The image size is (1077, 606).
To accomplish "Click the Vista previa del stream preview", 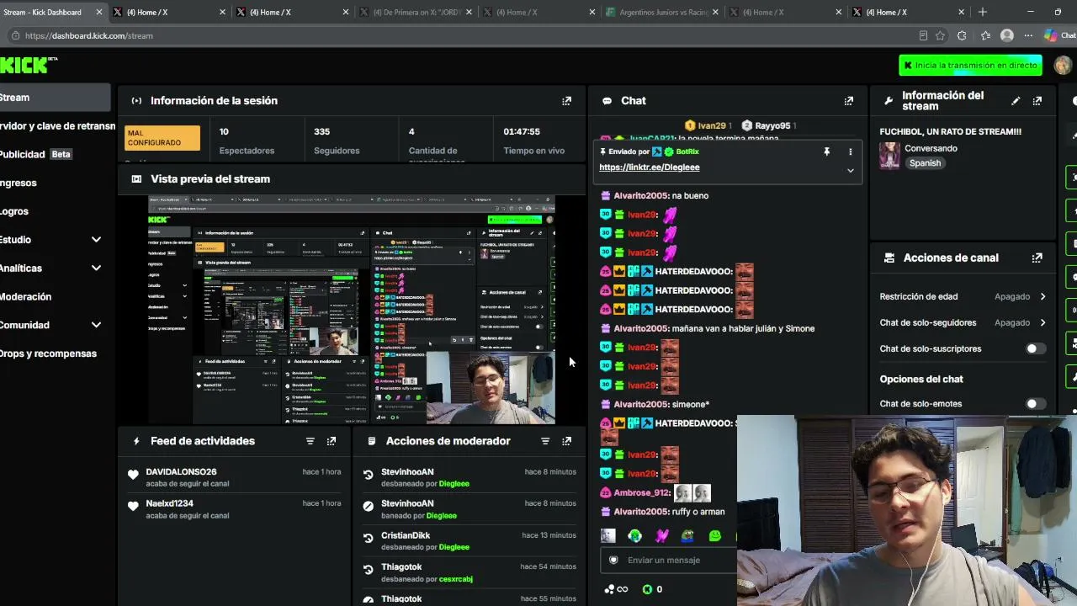I will coord(352,310).
